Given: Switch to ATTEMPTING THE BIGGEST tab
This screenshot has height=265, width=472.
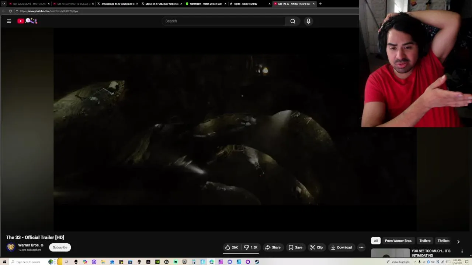Looking at the screenshot, I should point(73,4).
